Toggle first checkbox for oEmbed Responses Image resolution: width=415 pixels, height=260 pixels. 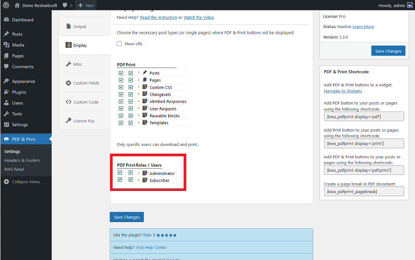[x=121, y=101]
